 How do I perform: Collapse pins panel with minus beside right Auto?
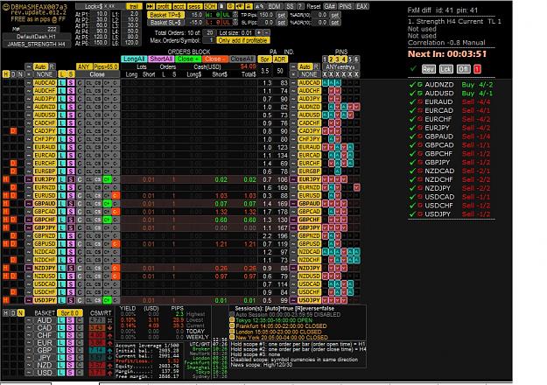click(293, 66)
